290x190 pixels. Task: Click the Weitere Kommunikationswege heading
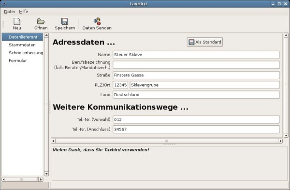[x=120, y=107]
